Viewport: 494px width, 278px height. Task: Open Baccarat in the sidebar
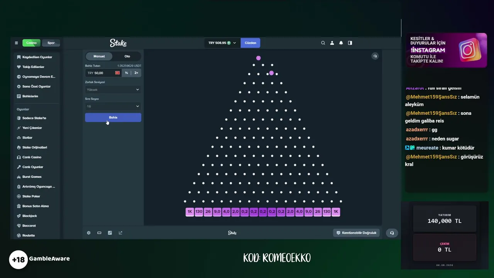click(x=29, y=225)
